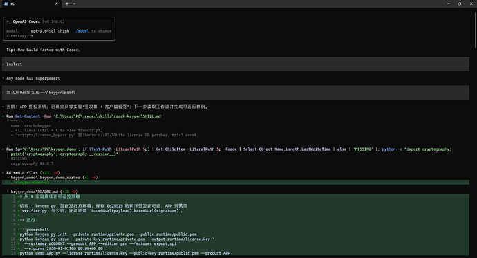Click the 'Ran $p=' Test-Path command line
Image resolution: width=477 pixels, height=258 pixels.
[x=229, y=149]
